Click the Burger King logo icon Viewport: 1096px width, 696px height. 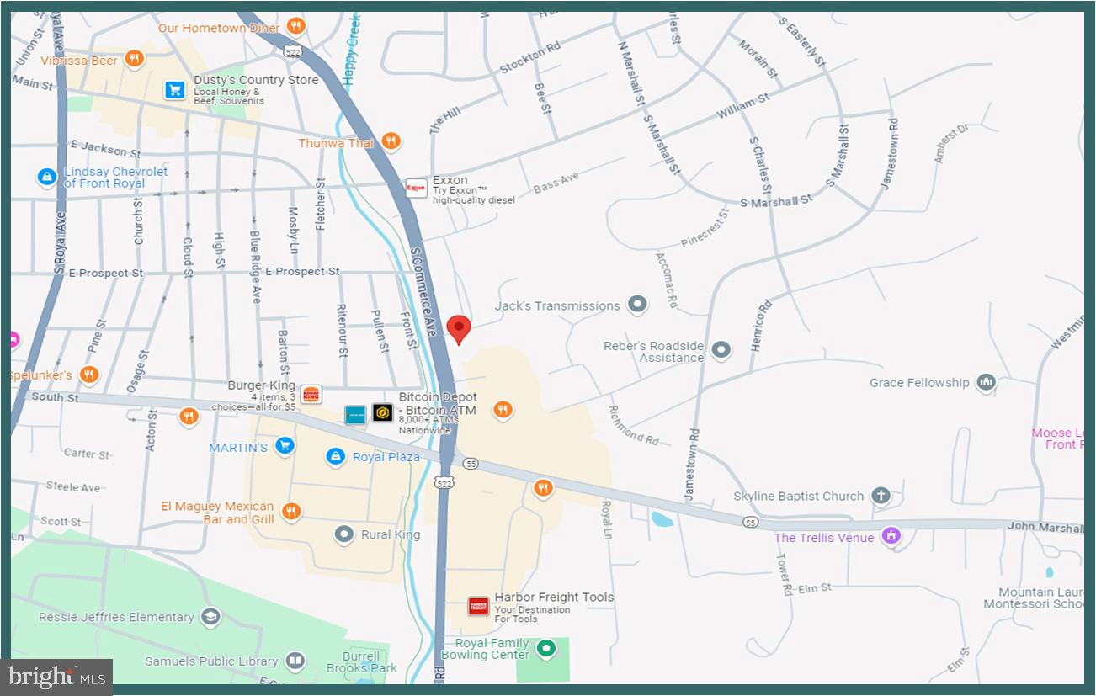pos(311,394)
